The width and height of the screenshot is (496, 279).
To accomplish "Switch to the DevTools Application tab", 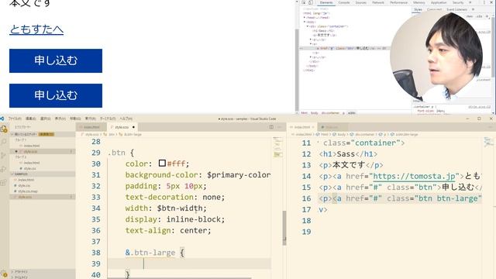I will click(439, 2).
